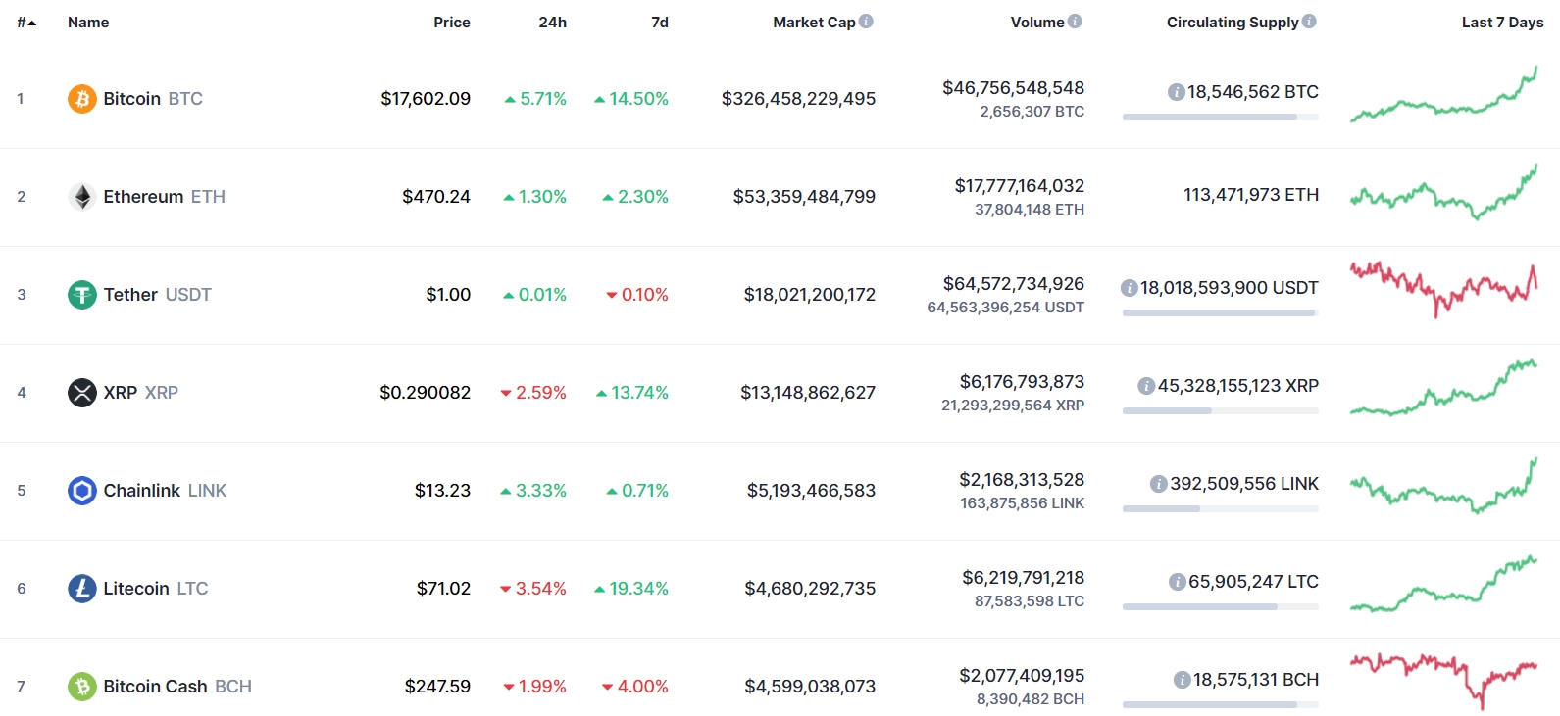Click info icon beside Bitcoin Cash supply
The width and height of the screenshot is (1560, 716).
pos(1182,680)
